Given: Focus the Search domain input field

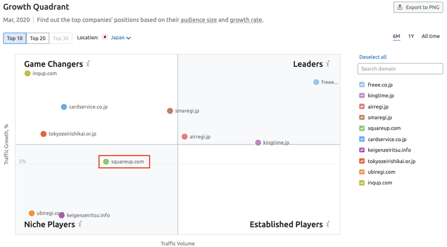Looking at the screenshot, I should pyautogui.click(x=401, y=68).
